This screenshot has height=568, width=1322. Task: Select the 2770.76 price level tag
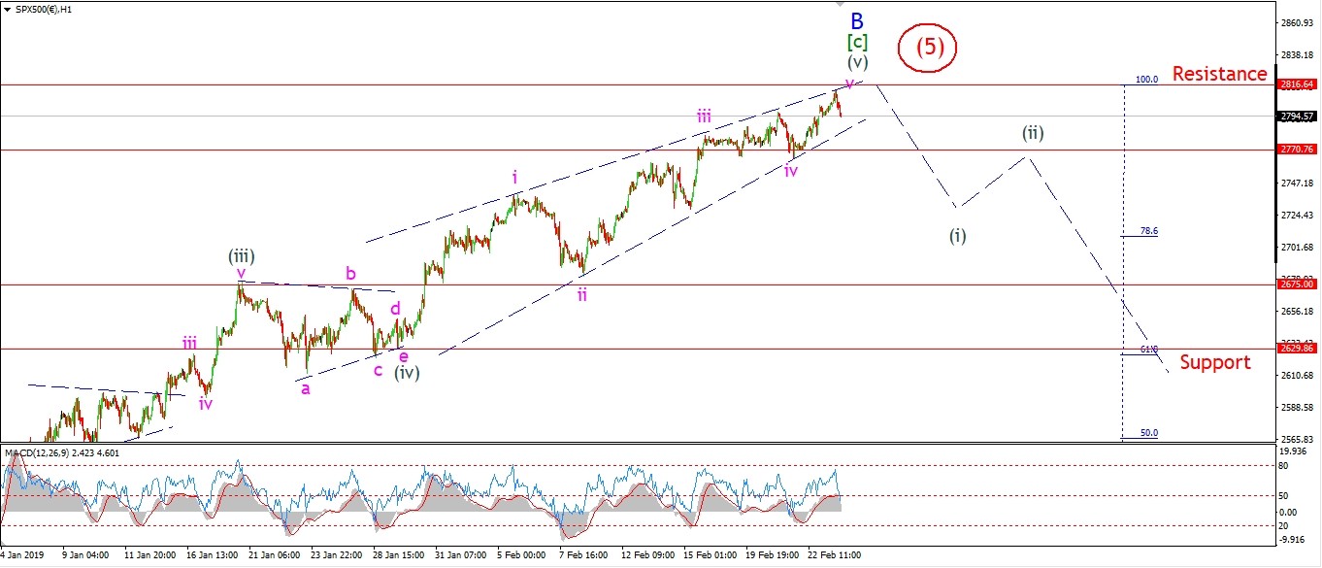[x=1297, y=150]
